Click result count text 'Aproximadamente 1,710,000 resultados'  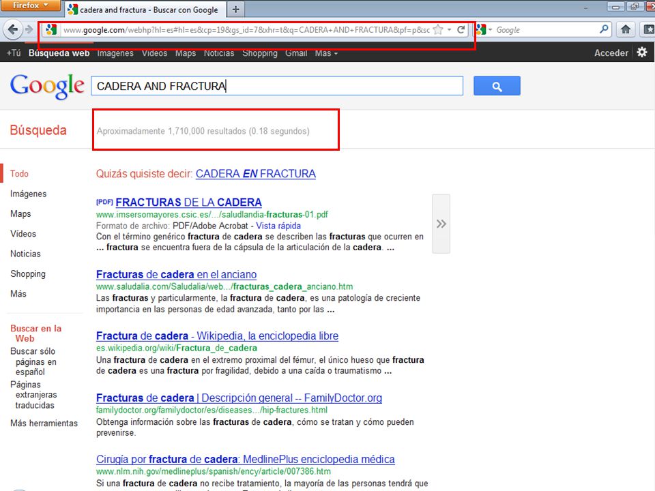pyautogui.click(x=171, y=131)
